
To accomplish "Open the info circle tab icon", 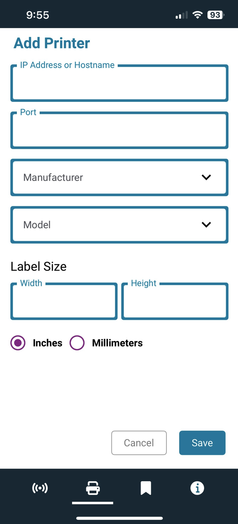I will point(197,488).
